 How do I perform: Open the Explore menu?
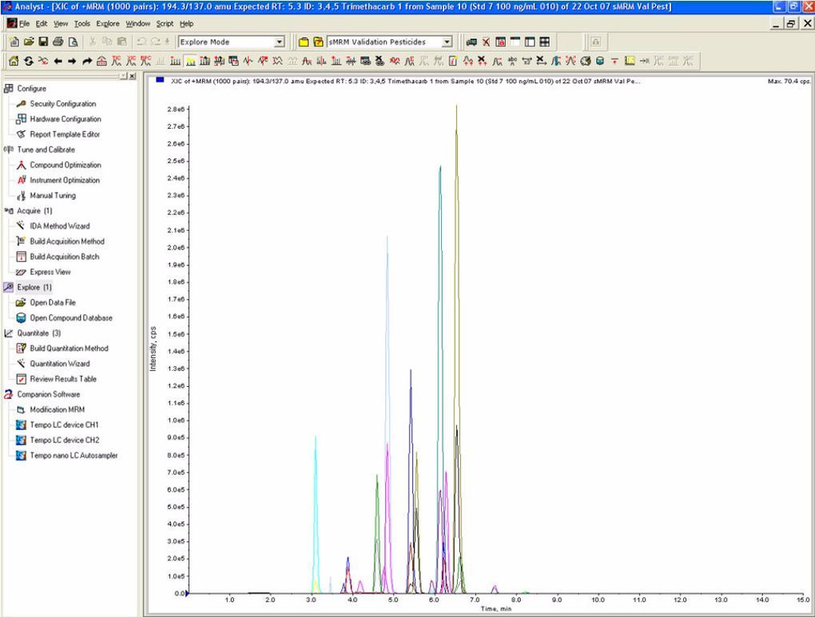108,23
